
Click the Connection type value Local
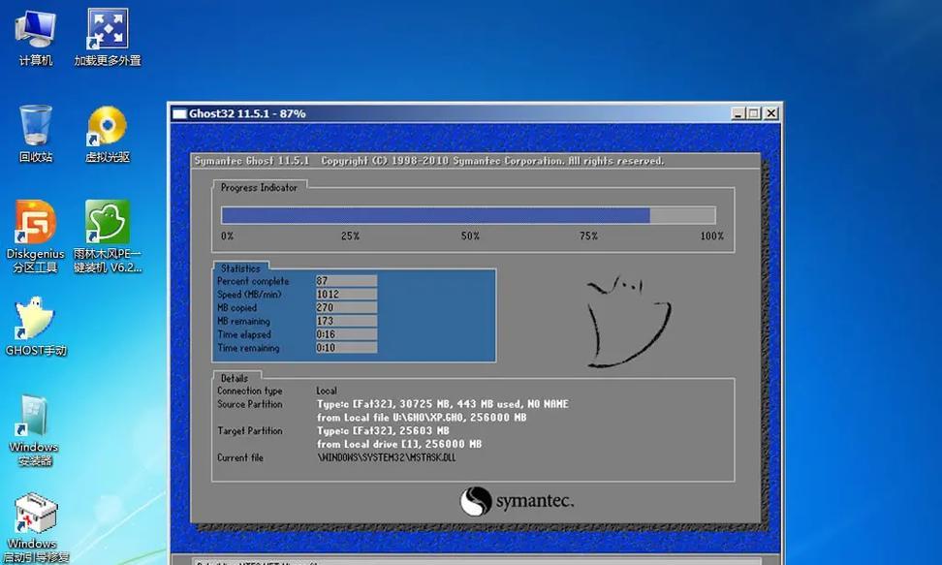pyautogui.click(x=327, y=391)
